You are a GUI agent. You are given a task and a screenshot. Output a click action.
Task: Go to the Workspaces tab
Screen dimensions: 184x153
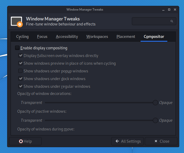(x=97, y=37)
